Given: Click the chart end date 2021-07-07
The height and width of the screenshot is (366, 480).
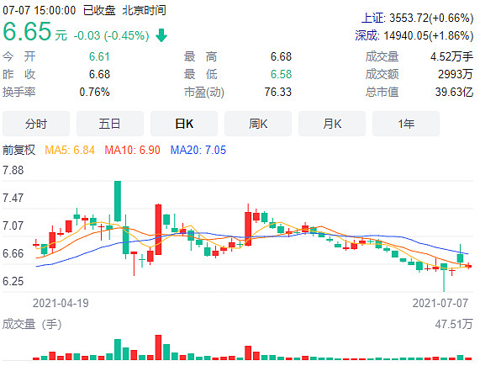Looking at the screenshot, I should (440, 303).
